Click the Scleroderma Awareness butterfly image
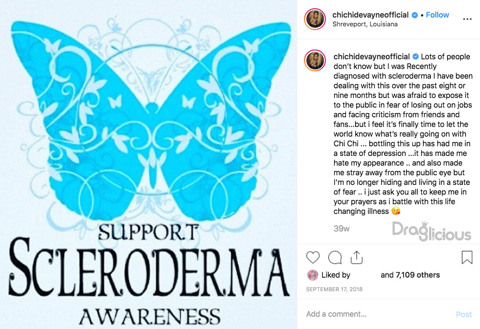This screenshot has height=329, width=480. [149, 164]
